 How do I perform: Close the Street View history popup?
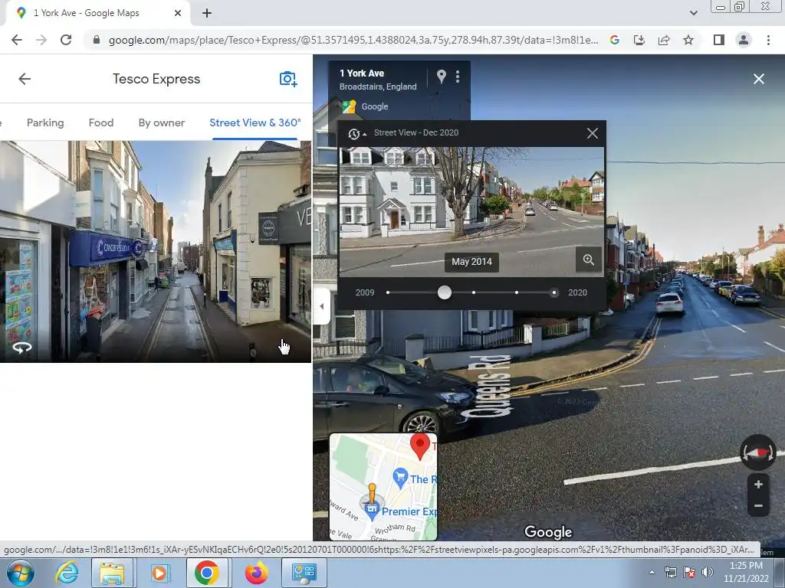[x=593, y=133]
